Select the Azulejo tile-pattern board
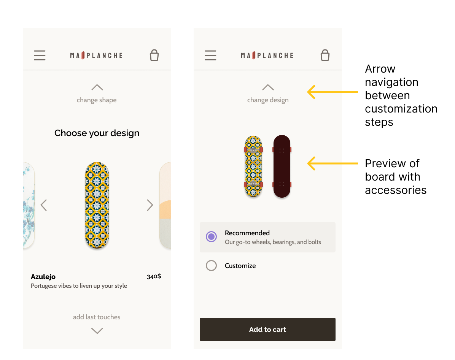This screenshot has height=360, width=455. click(x=97, y=205)
